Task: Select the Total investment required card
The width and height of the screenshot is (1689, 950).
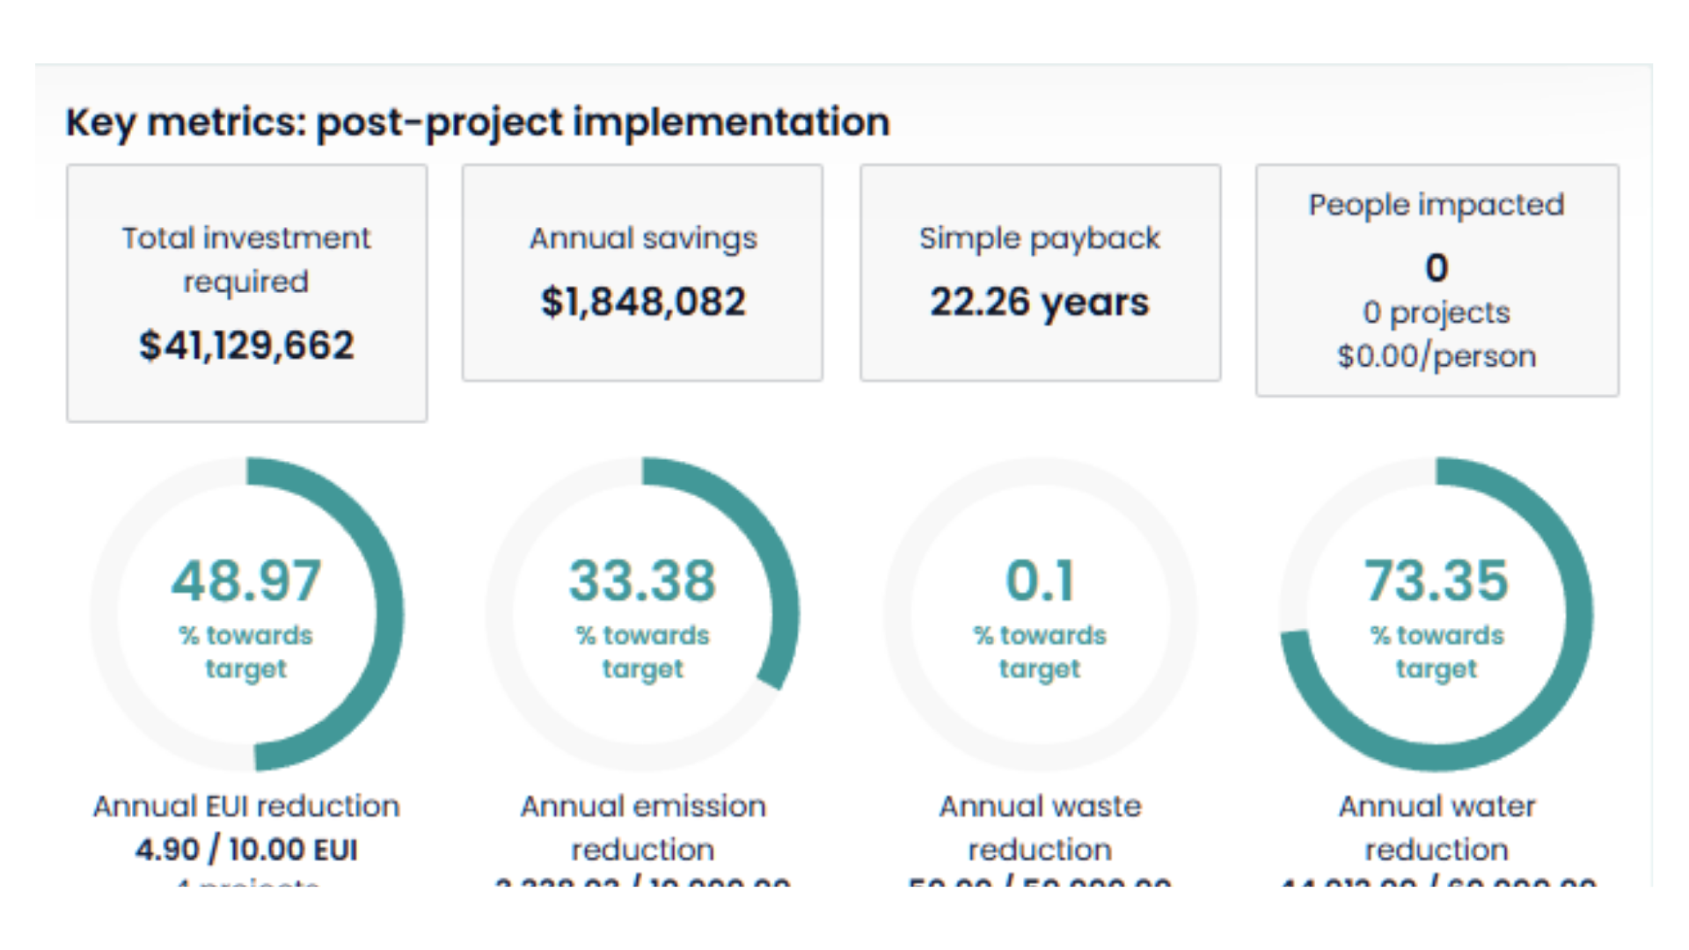Action: click(246, 292)
